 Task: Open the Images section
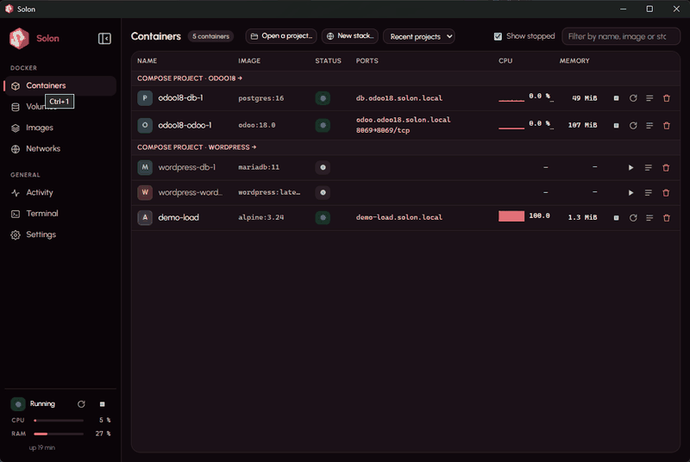tap(39, 128)
